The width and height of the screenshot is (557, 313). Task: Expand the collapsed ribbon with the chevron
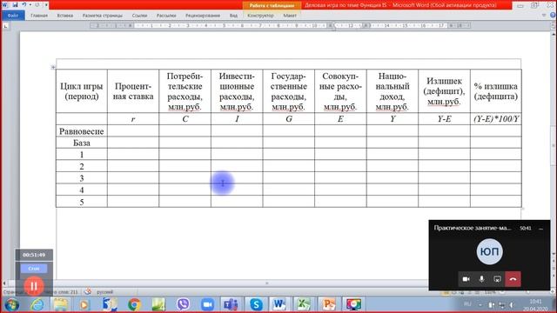tap(544, 16)
